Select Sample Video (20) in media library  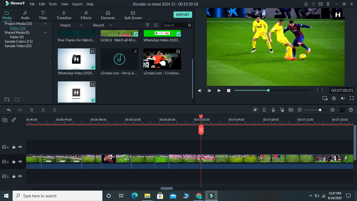click(x=18, y=46)
